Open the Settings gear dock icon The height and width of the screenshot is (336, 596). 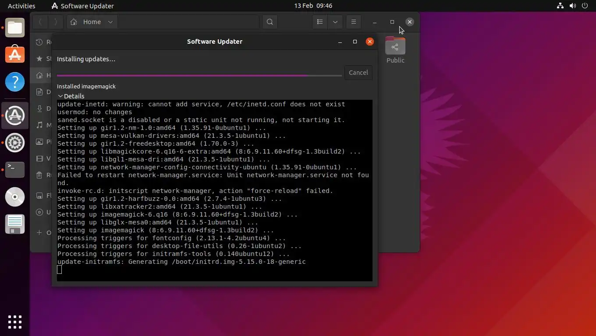pyautogui.click(x=15, y=143)
